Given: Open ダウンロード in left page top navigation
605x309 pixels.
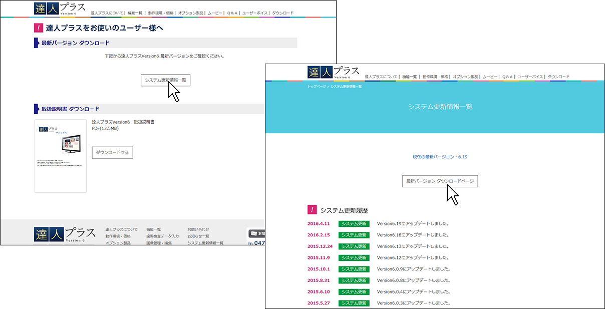Looking at the screenshot, I should (x=283, y=13).
